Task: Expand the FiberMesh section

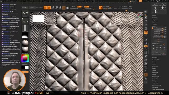Action: [x=155, y=58]
